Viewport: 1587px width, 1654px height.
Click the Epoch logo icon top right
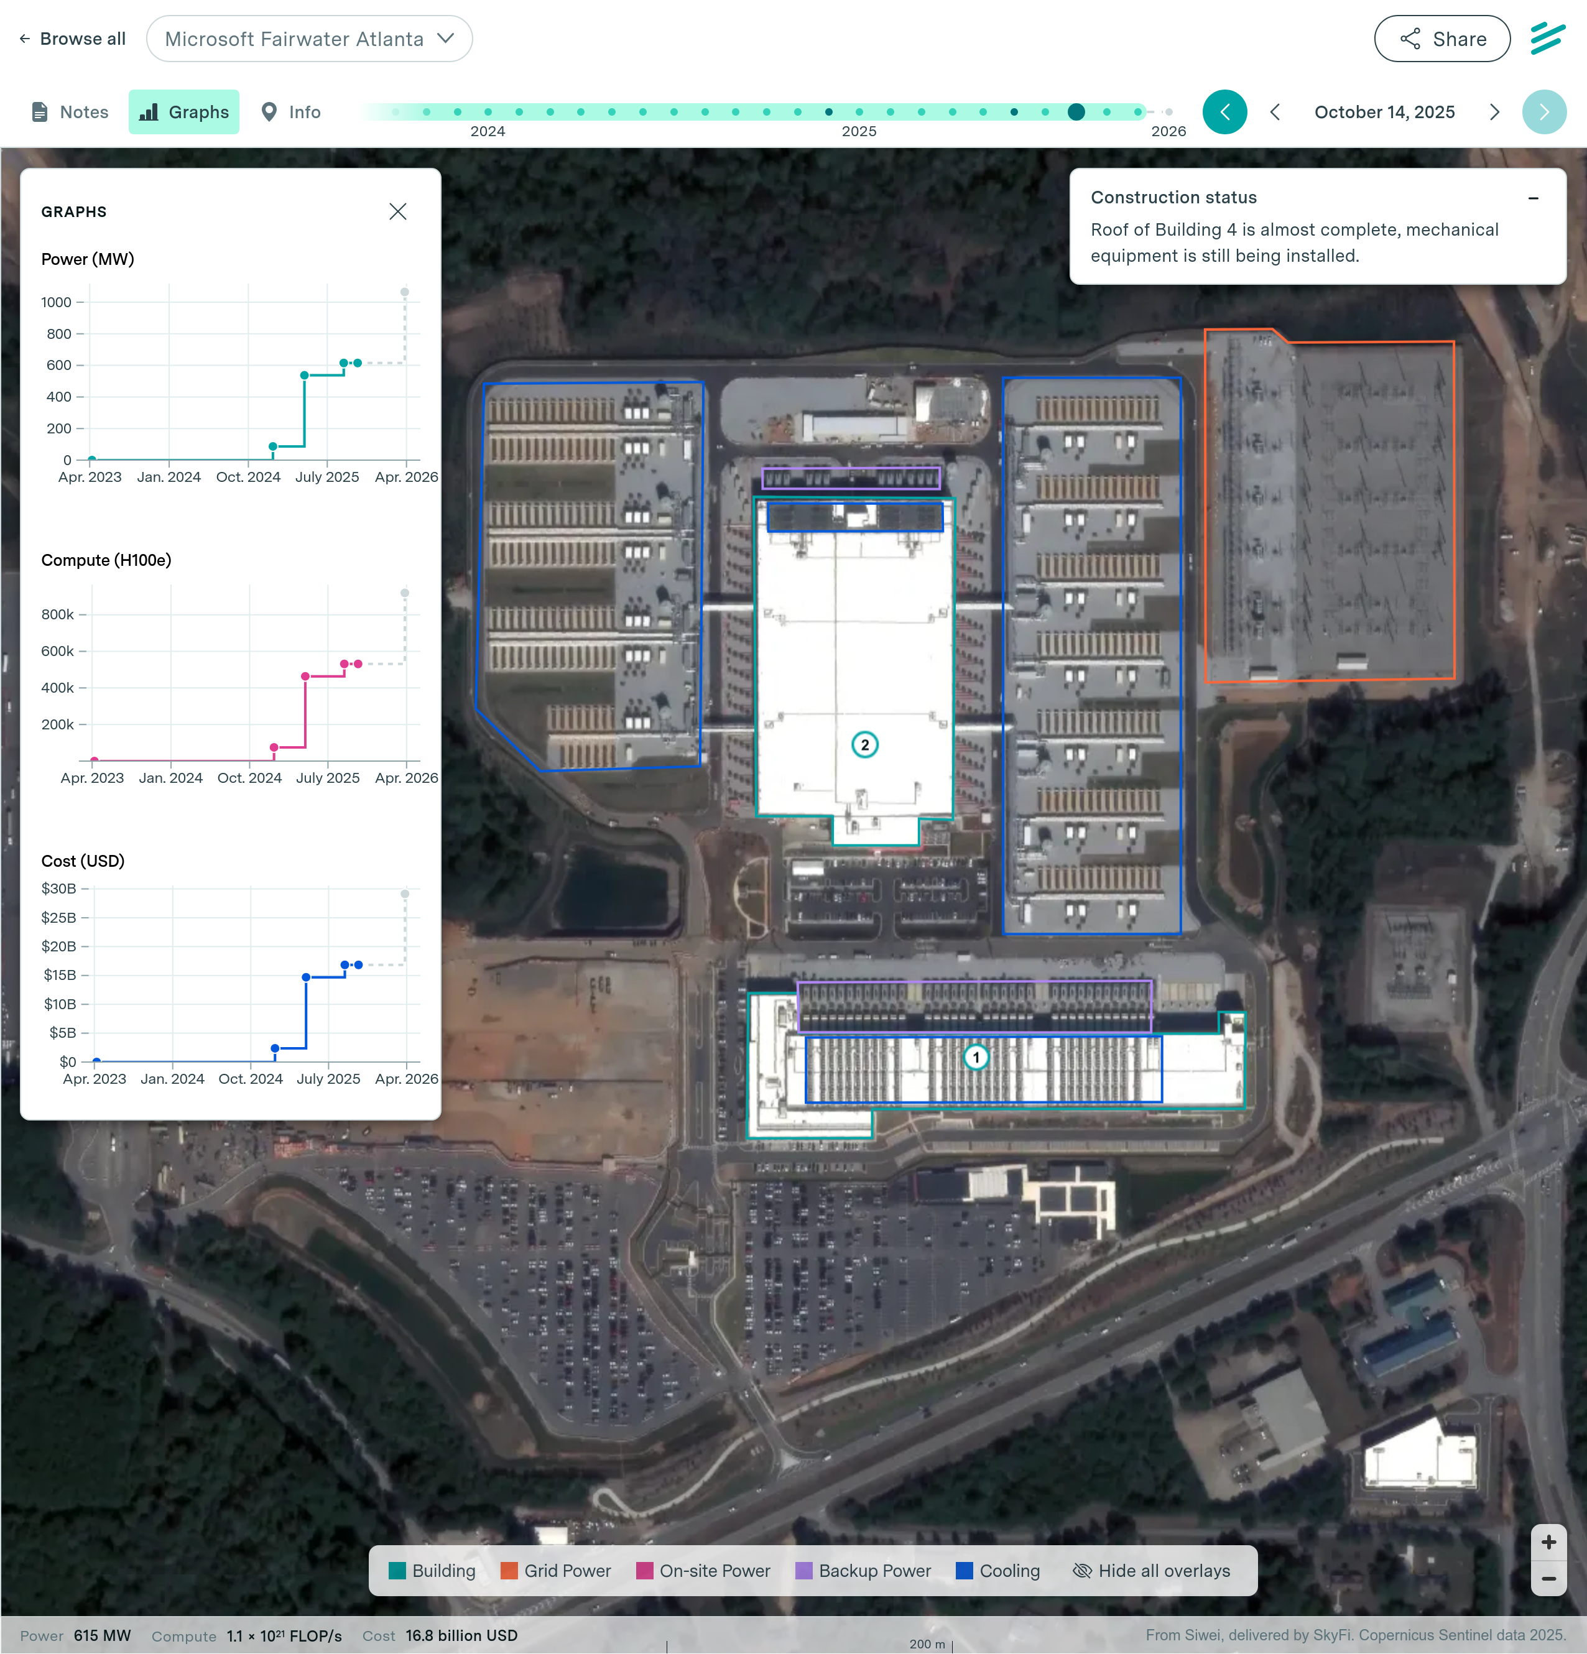point(1547,39)
